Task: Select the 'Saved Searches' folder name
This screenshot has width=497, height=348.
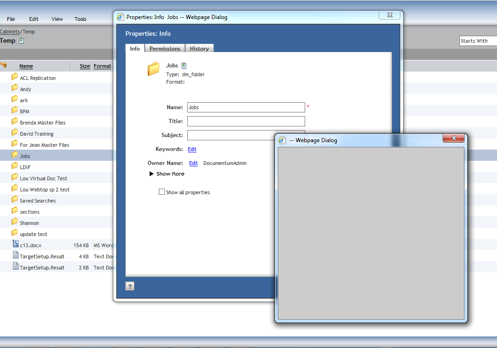Action: point(38,201)
